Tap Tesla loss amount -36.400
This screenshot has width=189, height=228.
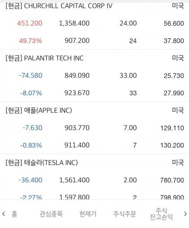[31, 180]
